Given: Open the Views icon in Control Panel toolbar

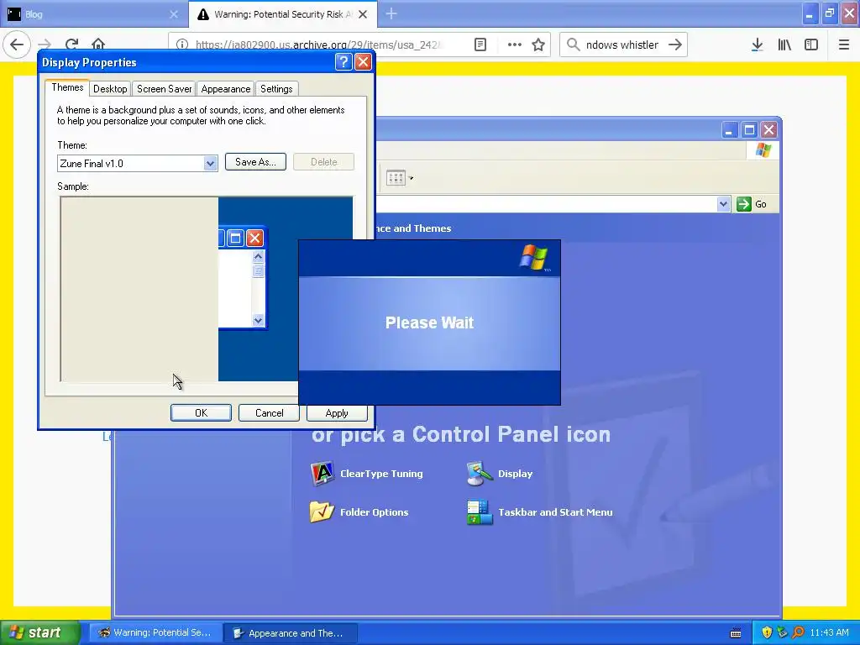Looking at the screenshot, I should coord(399,178).
